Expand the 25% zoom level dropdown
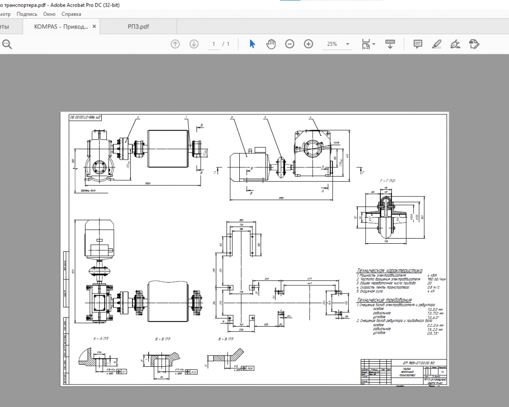Image resolution: width=509 pixels, height=407 pixels. (x=348, y=44)
